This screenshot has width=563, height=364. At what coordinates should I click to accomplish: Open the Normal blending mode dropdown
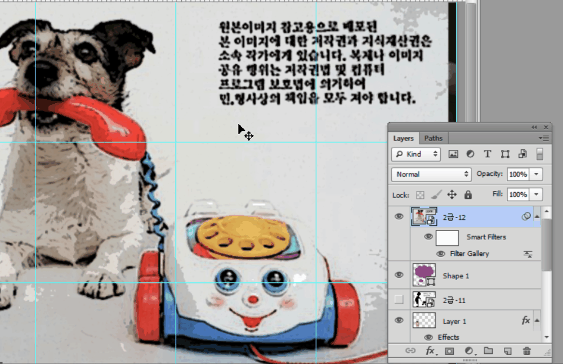[x=431, y=174]
